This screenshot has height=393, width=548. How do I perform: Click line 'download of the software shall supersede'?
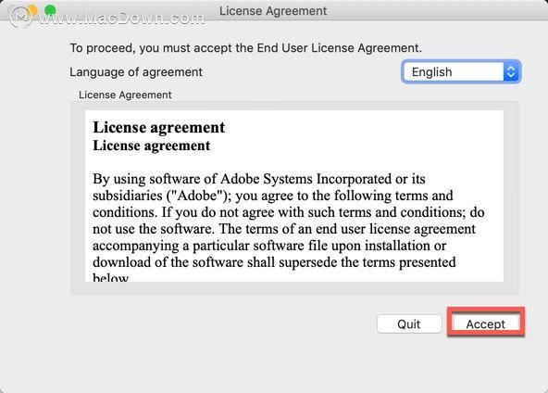tap(274, 262)
